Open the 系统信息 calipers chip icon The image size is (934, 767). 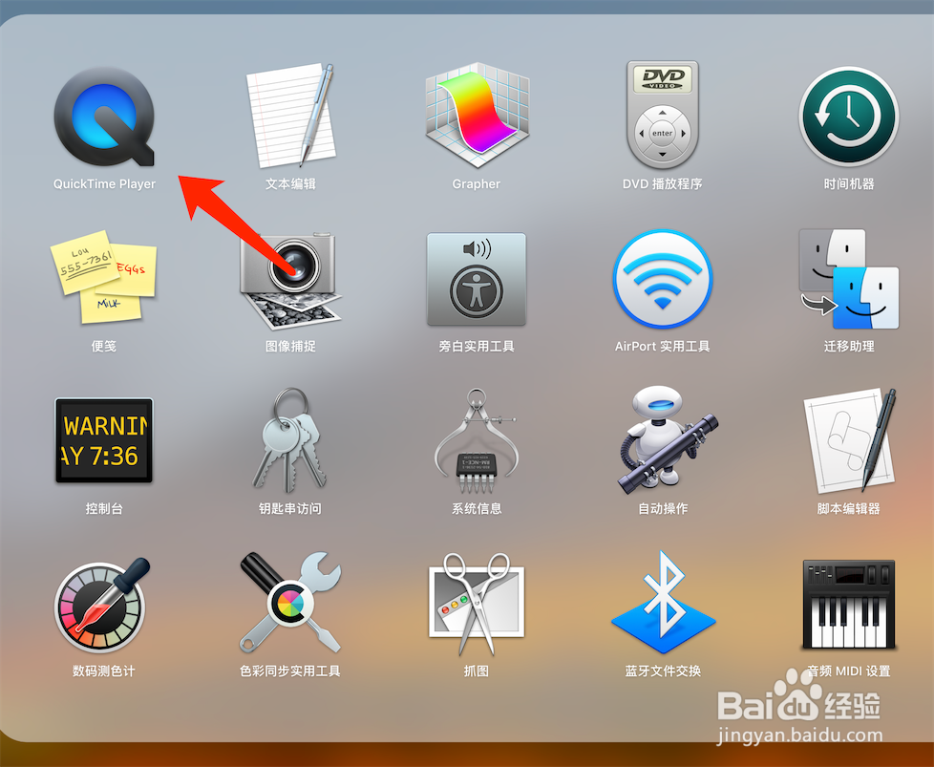pos(477,441)
